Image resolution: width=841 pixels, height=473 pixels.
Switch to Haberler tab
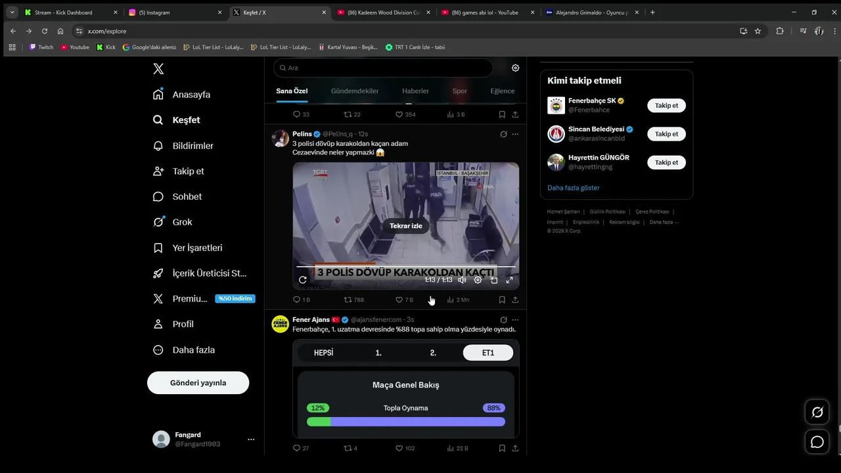click(x=415, y=91)
